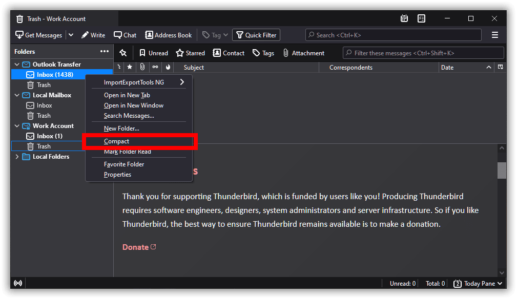Screen dimensions: 517x299
Task: Open the hamburger application menu
Action: pos(494,35)
